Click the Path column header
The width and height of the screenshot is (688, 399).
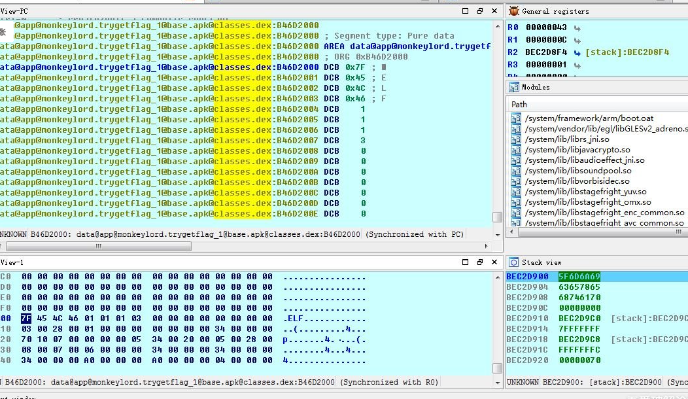[519, 104]
